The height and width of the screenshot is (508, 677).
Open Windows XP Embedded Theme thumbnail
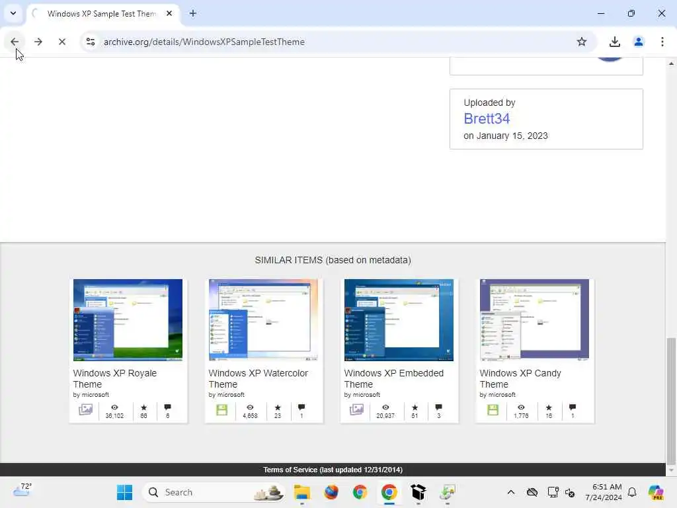pos(399,319)
